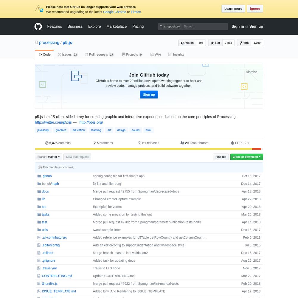Click the red language bar segment

257,149
